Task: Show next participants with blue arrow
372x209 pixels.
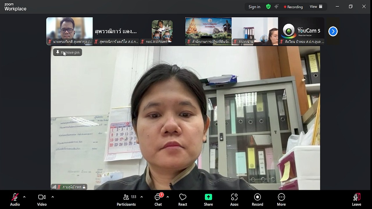Action: click(333, 31)
